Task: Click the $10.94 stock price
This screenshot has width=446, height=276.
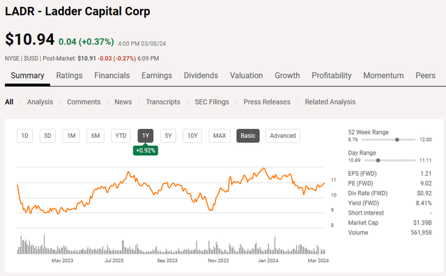Action: pyautogui.click(x=29, y=39)
